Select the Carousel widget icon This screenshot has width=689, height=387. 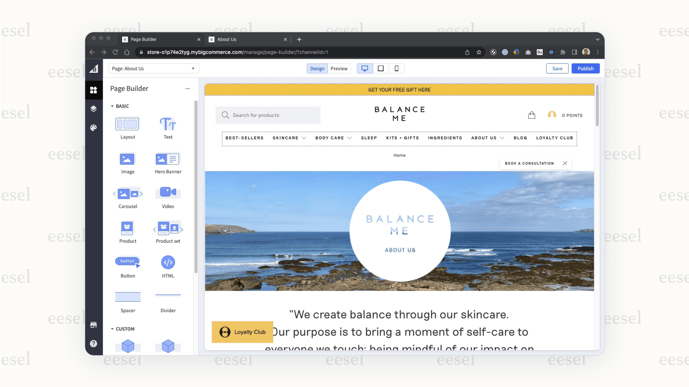[x=128, y=193]
